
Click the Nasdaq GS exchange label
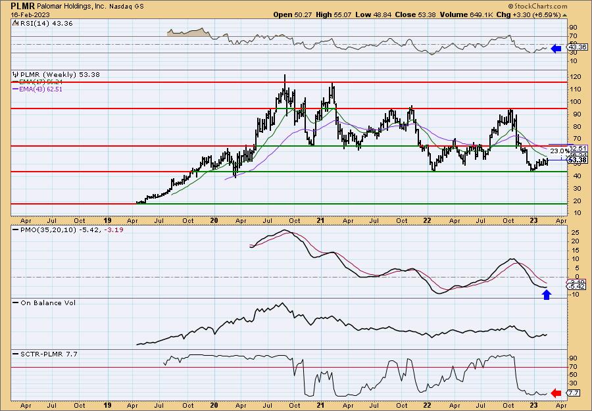(x=127, y=7)
